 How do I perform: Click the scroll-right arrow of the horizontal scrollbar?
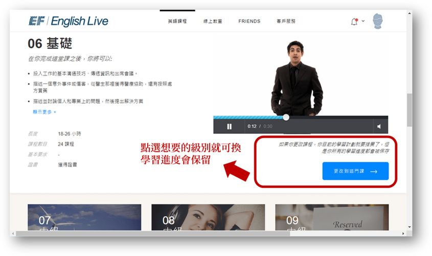tap(402, 234)
